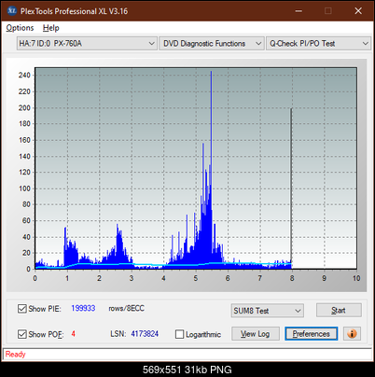The width and height of the screenshot is (375, 377).
Task: Click the PlexTools XL title bar icon
Action: pos(12,11)
